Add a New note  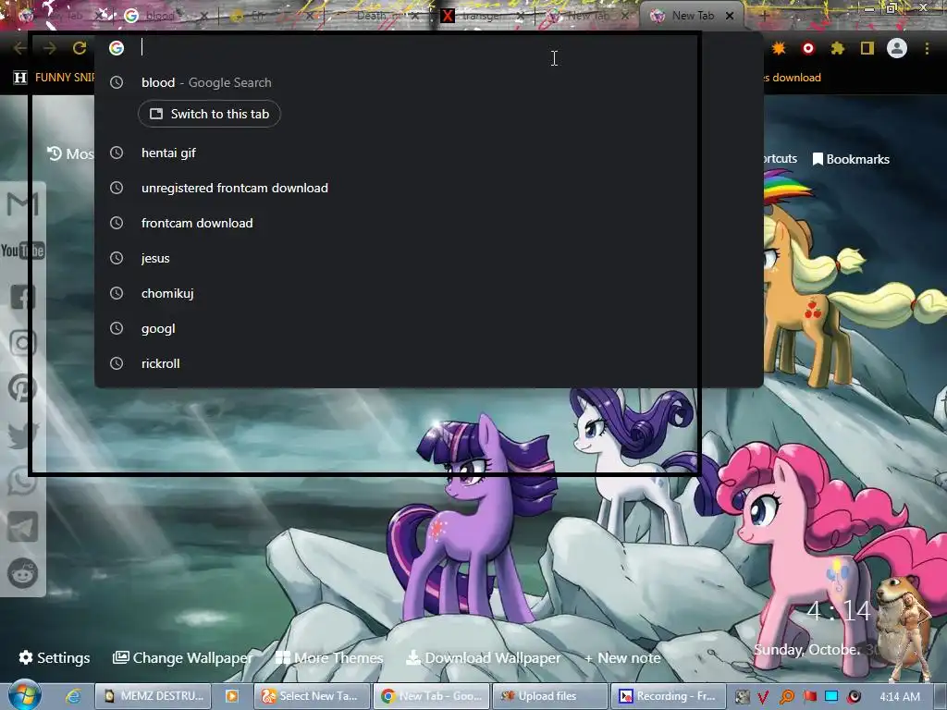click(x=622, y=657)
